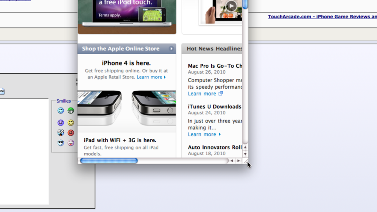Insert the pink tongue-out smiley
Image resolution: width=377 pixels, height=212 pixels.
point(71,143)
